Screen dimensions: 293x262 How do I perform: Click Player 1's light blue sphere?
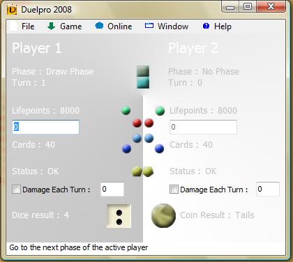[x=137, y=138]
